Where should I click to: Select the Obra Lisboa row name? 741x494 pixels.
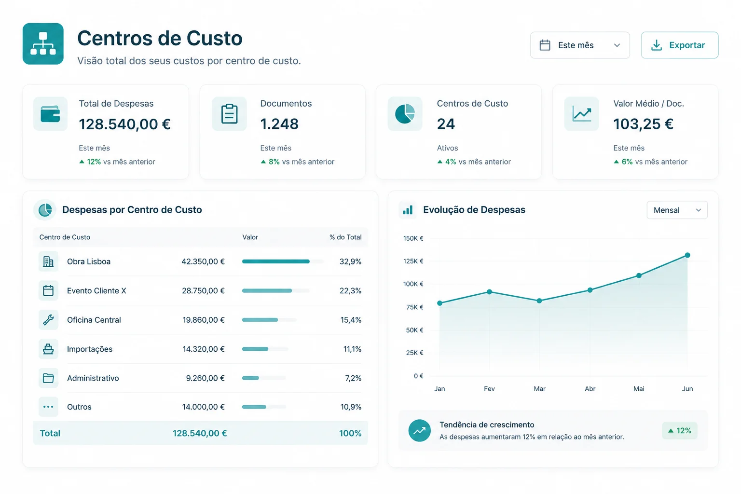(x=89, y=261)
